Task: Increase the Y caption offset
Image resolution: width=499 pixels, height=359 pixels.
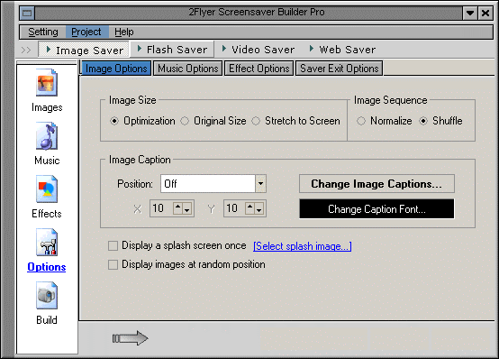Action: [250, 208]
